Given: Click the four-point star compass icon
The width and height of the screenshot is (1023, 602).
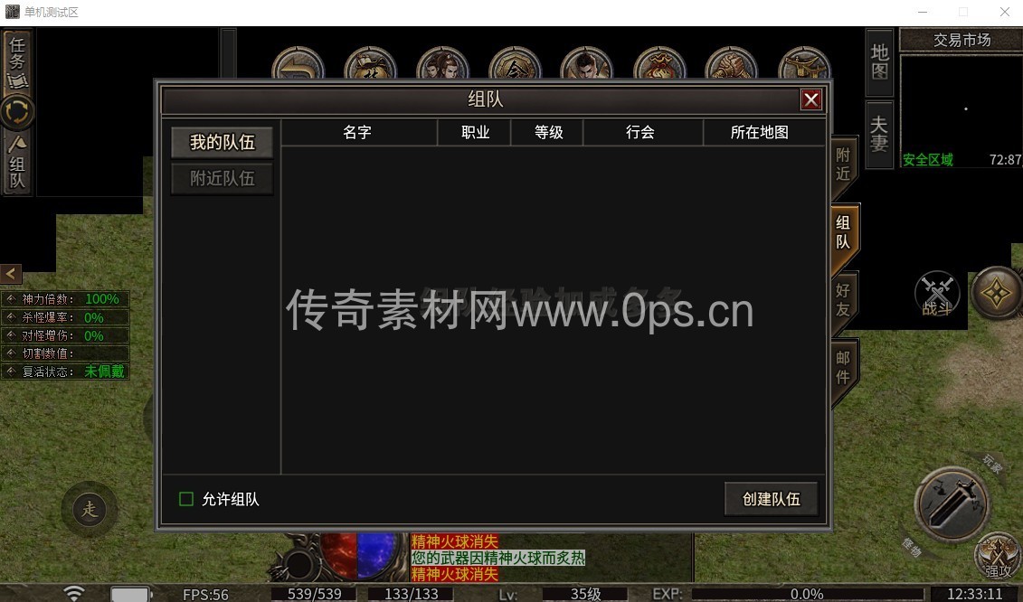Looking at the screenshot, I should [x=997, y=294].
